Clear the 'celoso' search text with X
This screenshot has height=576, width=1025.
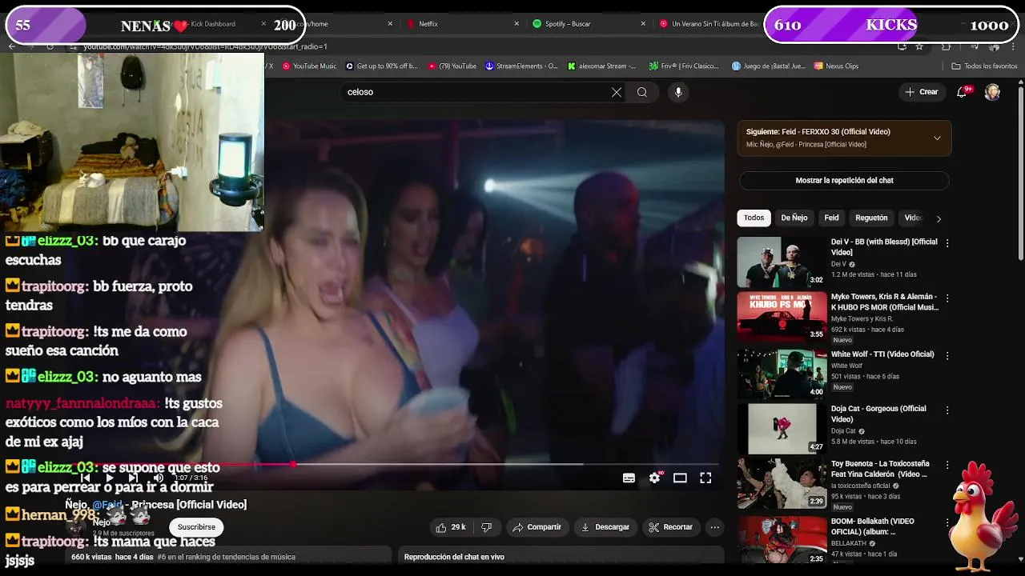pyautogui.click(x=617, y=92)
